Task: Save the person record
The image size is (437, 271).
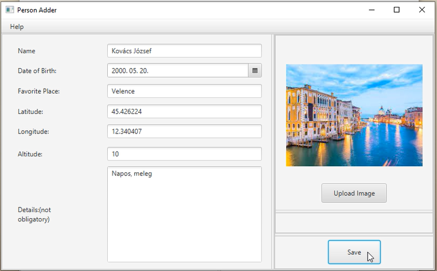Action: tap(354, 252)
